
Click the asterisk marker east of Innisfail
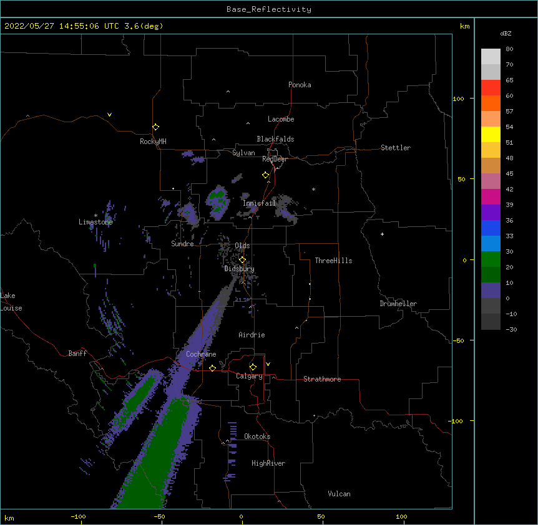[x=313, y=189]
